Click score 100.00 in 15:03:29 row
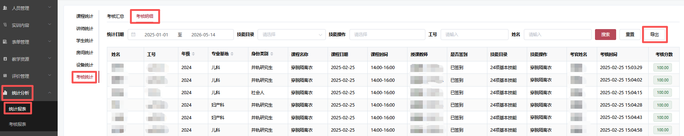The height and width of the screenshot is (136, 684). [663, 68]
